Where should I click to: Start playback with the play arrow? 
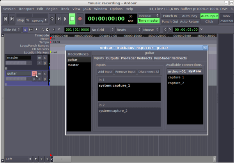point(65,19)
